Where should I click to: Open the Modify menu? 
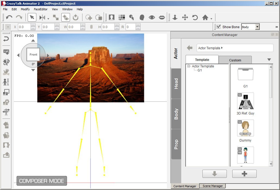click(x=25, y=9)
